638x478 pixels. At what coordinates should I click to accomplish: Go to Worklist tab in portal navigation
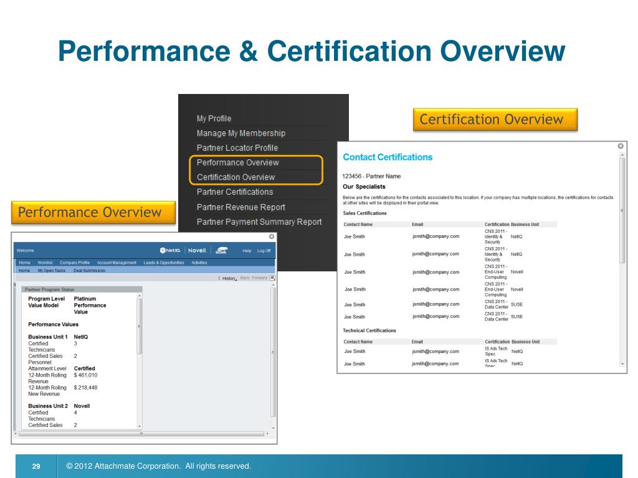pos(45,263)
